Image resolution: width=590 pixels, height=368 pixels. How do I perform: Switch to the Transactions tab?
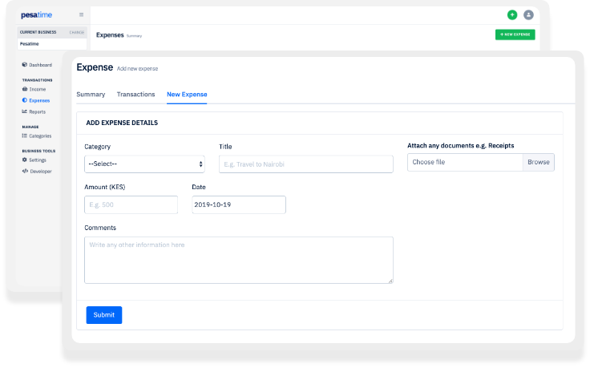[135, 95]
